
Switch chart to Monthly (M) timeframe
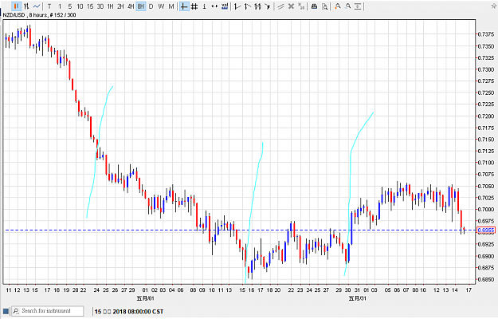click(171, 6)
